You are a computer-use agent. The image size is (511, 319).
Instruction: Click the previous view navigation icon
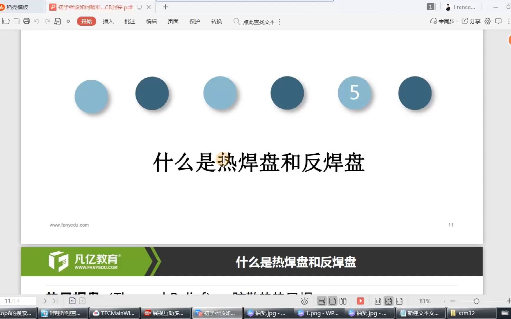coord(72,301)
